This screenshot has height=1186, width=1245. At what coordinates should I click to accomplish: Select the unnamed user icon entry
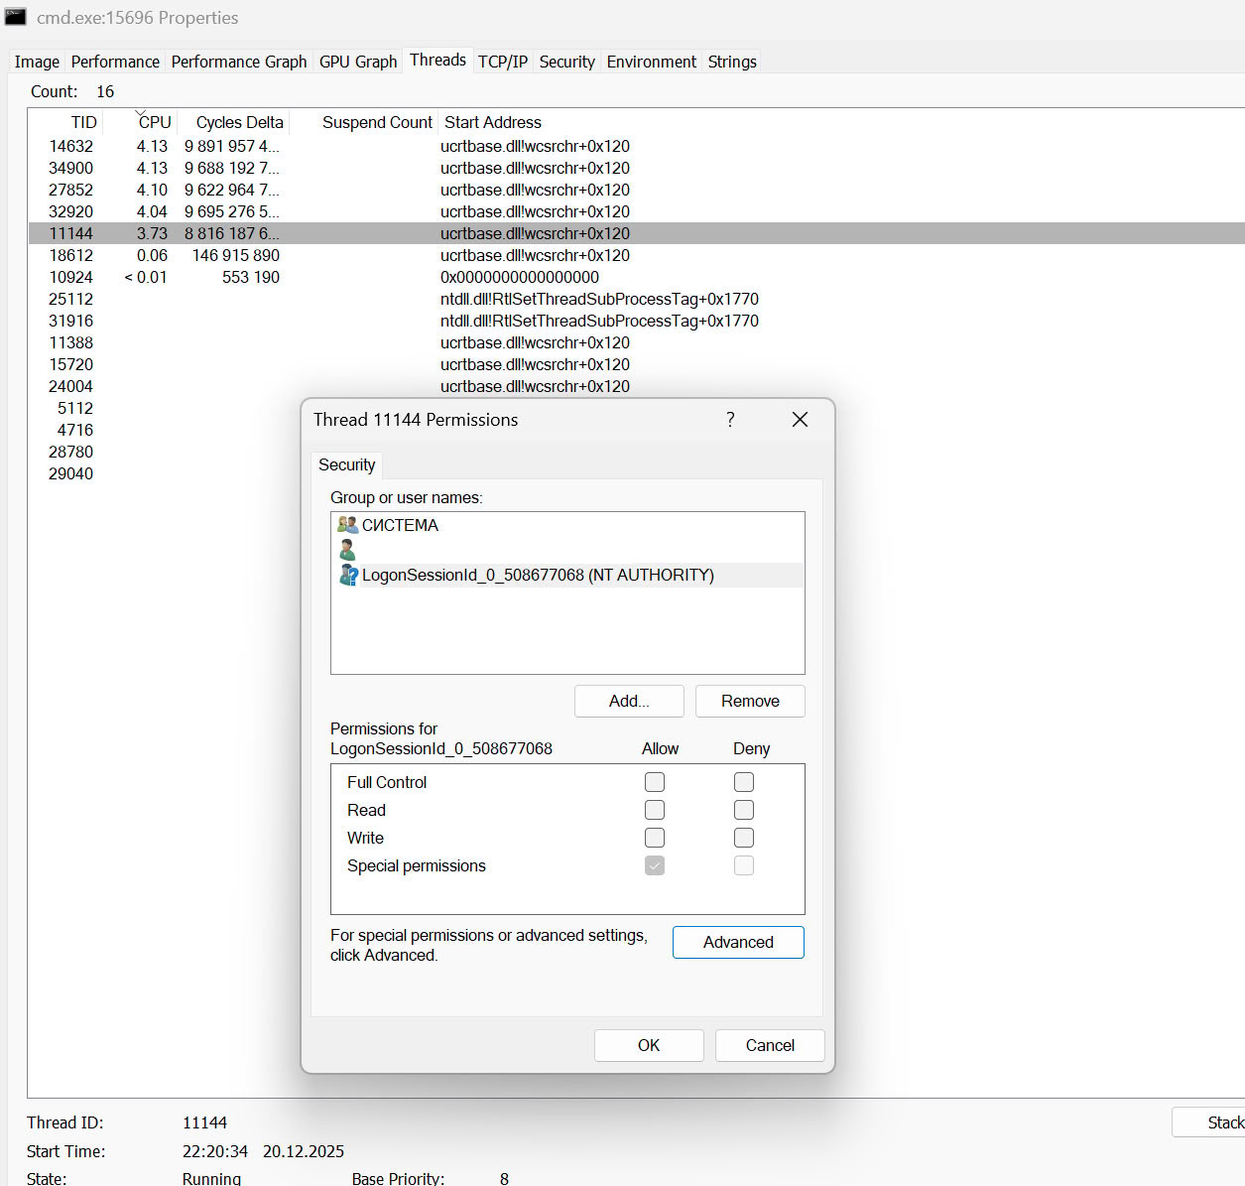point(347,550)
